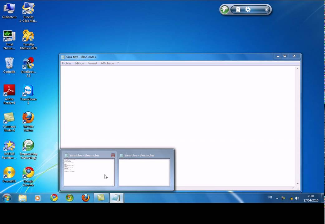Show hidden tray icons arrow
Screen dimensions: 325x224
(277, 198)
